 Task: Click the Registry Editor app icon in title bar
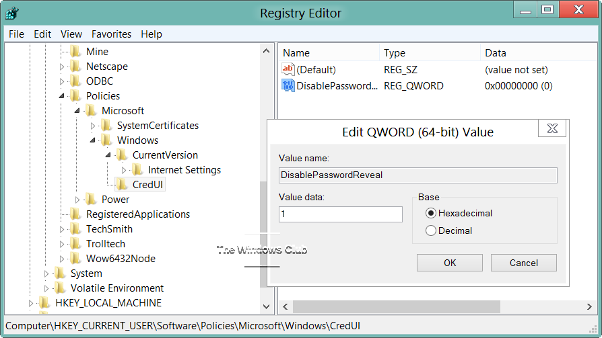coord(12,13)
